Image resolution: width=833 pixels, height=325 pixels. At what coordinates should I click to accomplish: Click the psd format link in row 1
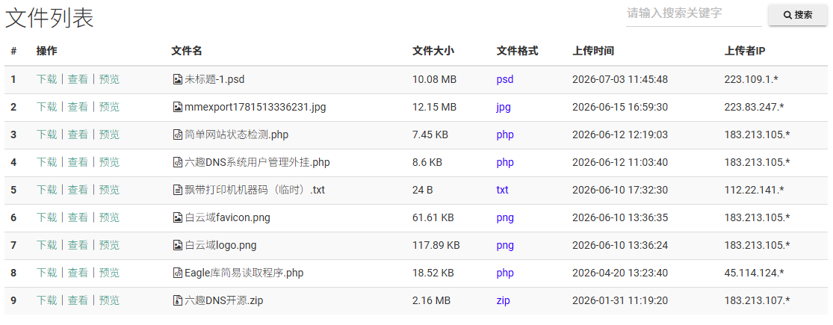[505, 80]
